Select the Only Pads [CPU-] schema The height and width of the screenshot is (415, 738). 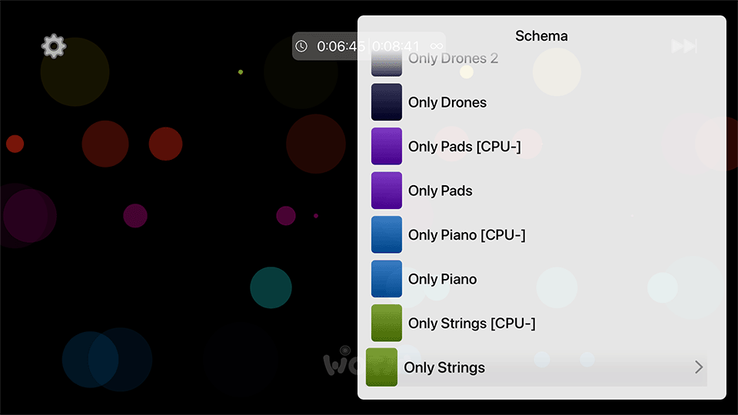[464, 146]
